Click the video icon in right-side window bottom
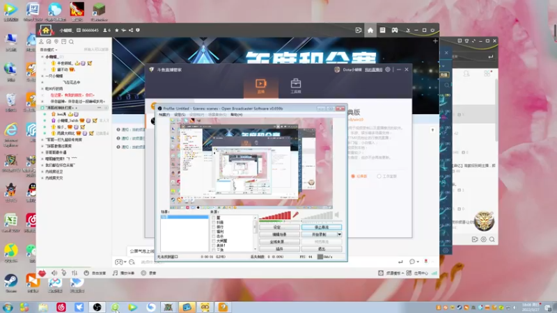 tap(475, 239)
